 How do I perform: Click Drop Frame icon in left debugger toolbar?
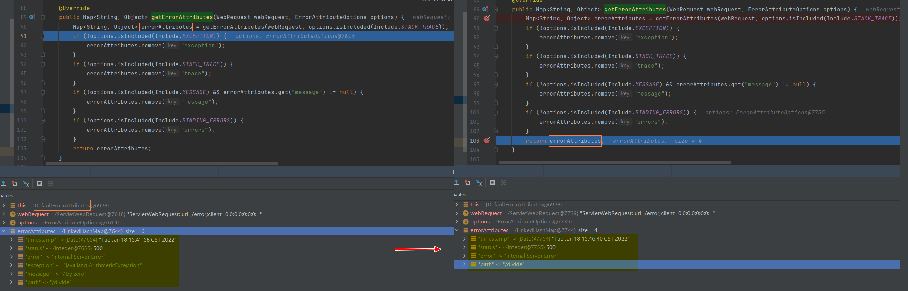14,183
